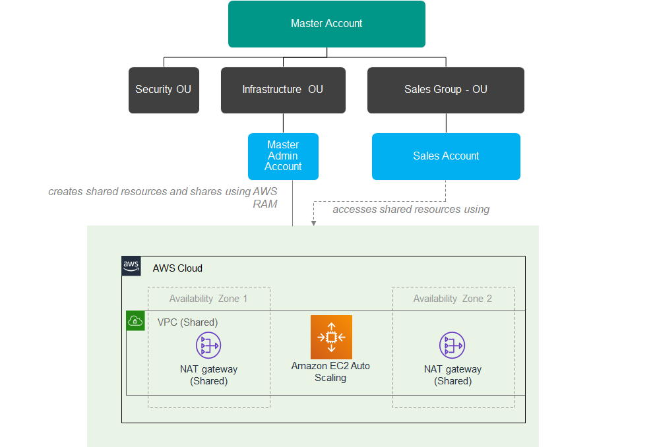Click 'creates shared resources and shares' annotation

tap(163, 198)
